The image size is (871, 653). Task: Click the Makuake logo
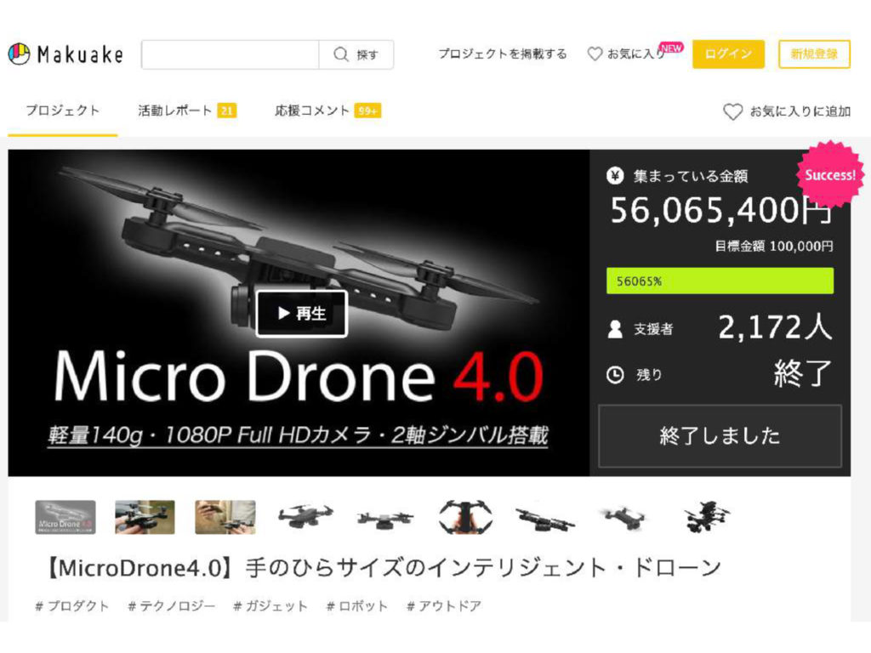(x=65, y=54)
